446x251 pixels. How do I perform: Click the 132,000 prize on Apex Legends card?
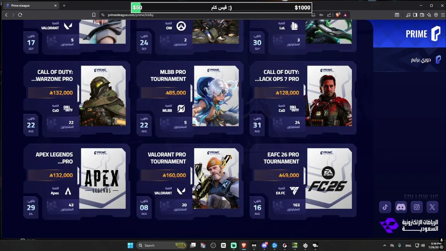[x=61, y=175]
